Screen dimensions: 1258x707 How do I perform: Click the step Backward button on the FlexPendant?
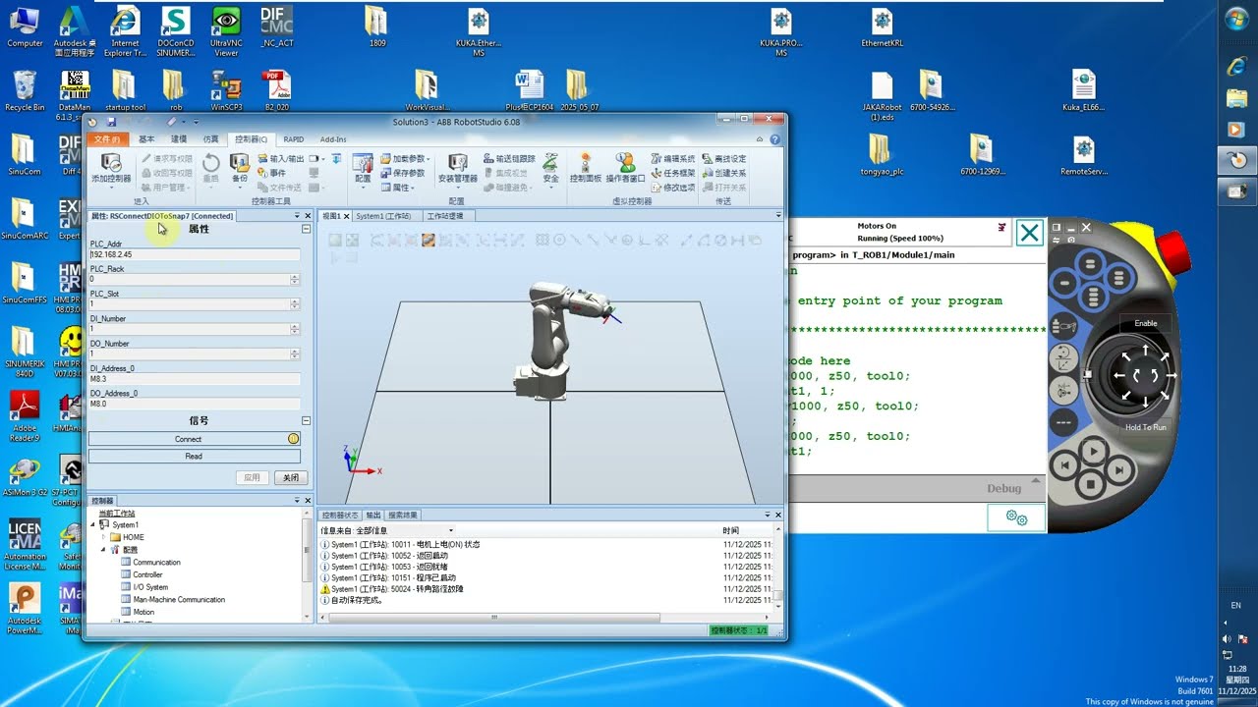tap(1063, 465)
